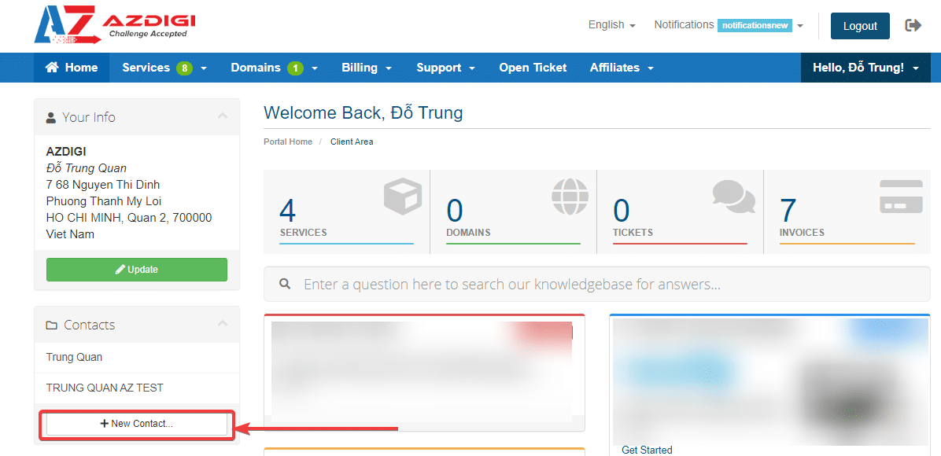Collapse the Contacts panel chevron
941x456 pixels.
point(223,324)
